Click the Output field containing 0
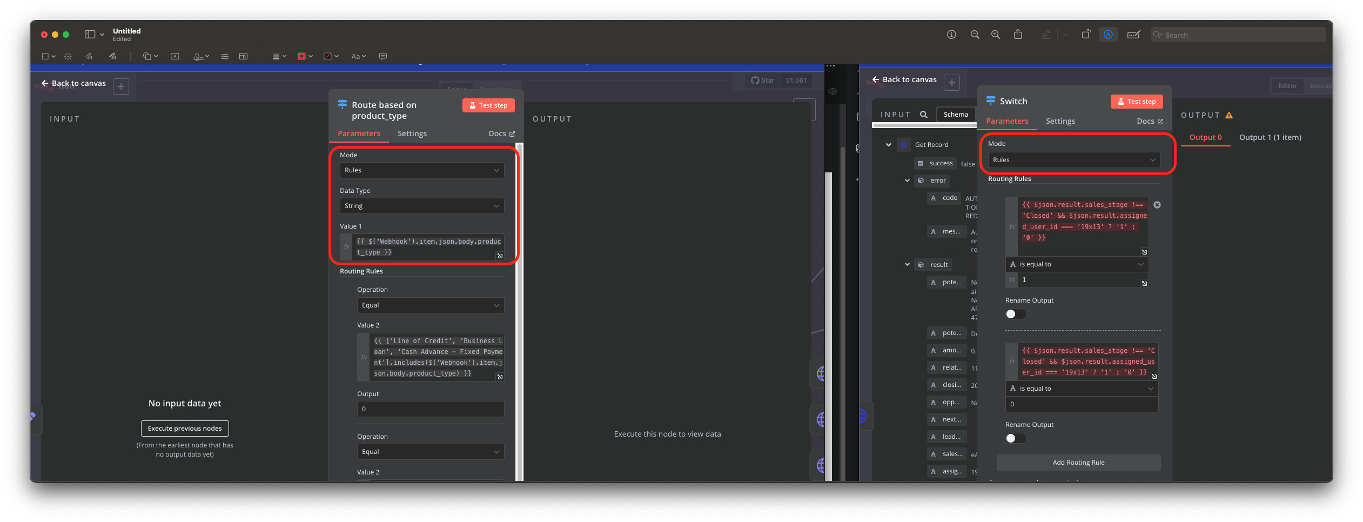 (x=431, y=409)
